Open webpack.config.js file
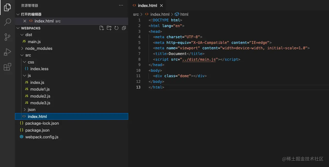Image resolution: width=329 pixels, height=167 pixels. coord(71,137)
